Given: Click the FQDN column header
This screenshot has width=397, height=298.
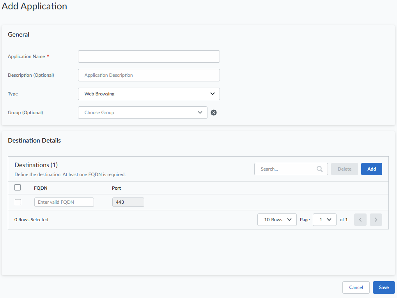Looking at the screenshot, I should (x=41, y=188).
